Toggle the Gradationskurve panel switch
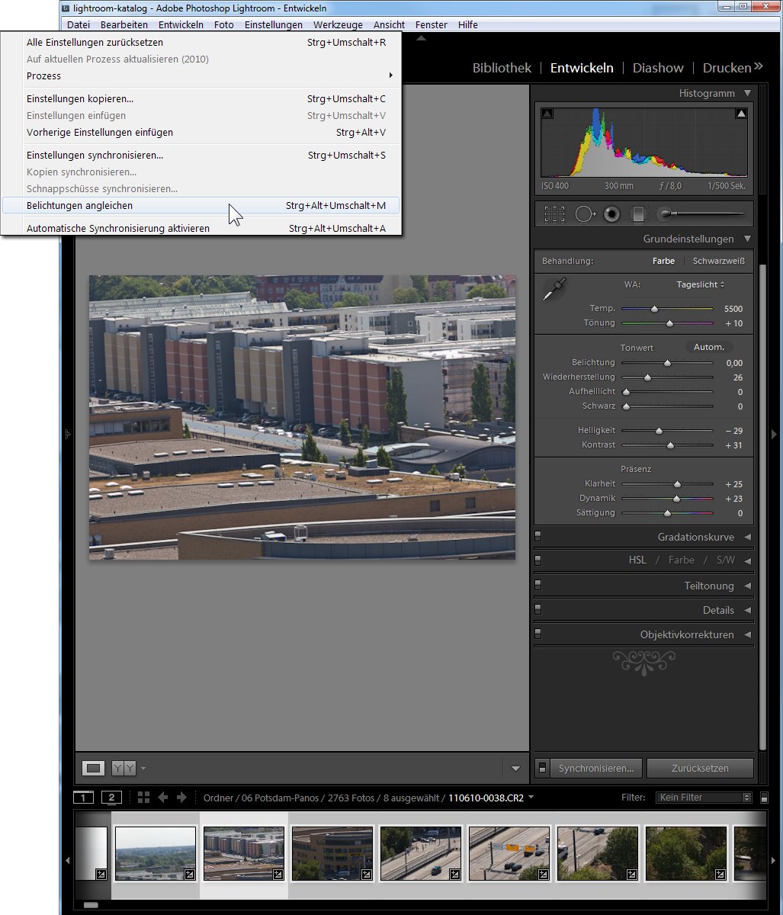783x915 pixels. tap(538, 537)
